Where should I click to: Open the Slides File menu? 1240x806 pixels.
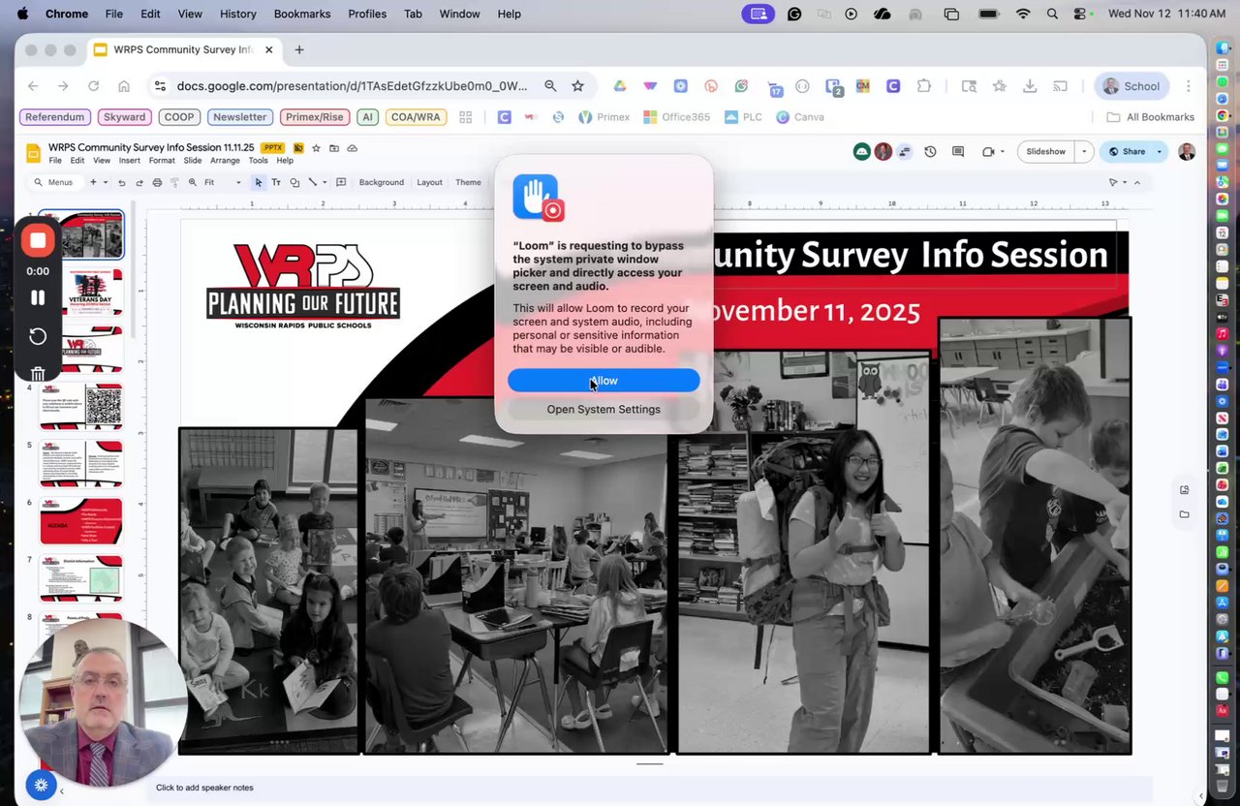[x=55, y=161]
